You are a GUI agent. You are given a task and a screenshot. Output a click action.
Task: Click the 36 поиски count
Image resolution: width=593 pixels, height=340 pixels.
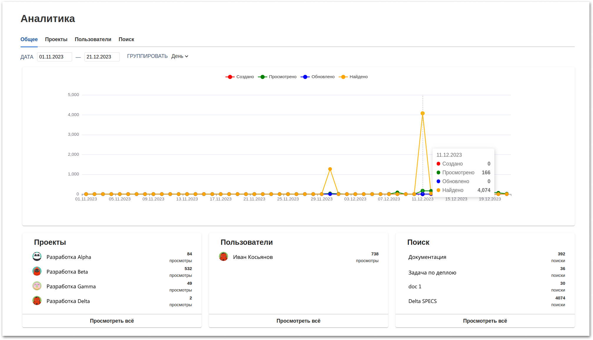coord(558,272)
